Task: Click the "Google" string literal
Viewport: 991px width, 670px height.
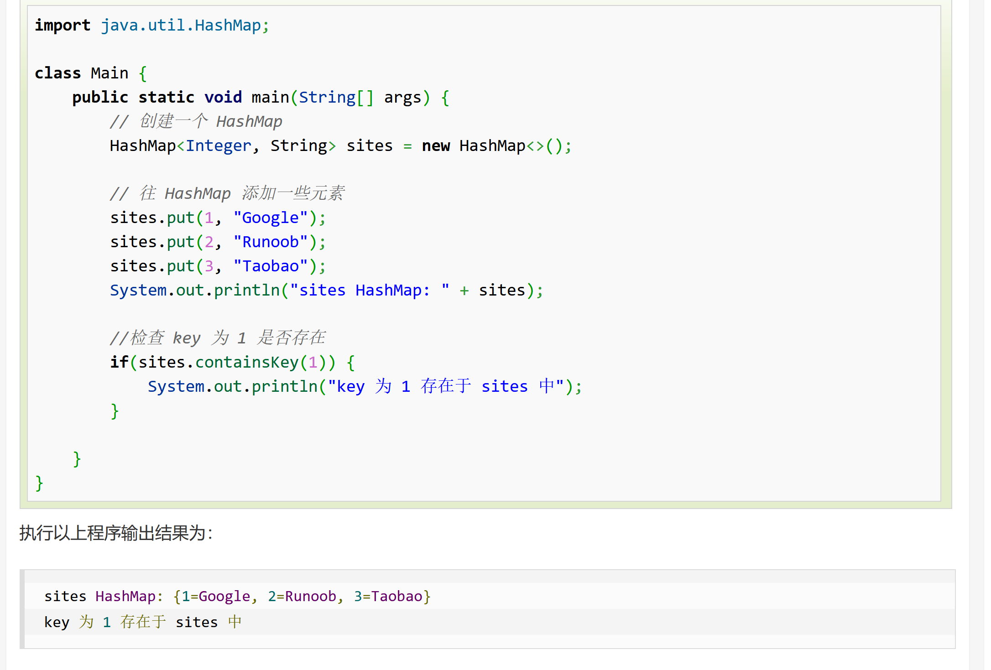Action: click(x=271, y=218)
